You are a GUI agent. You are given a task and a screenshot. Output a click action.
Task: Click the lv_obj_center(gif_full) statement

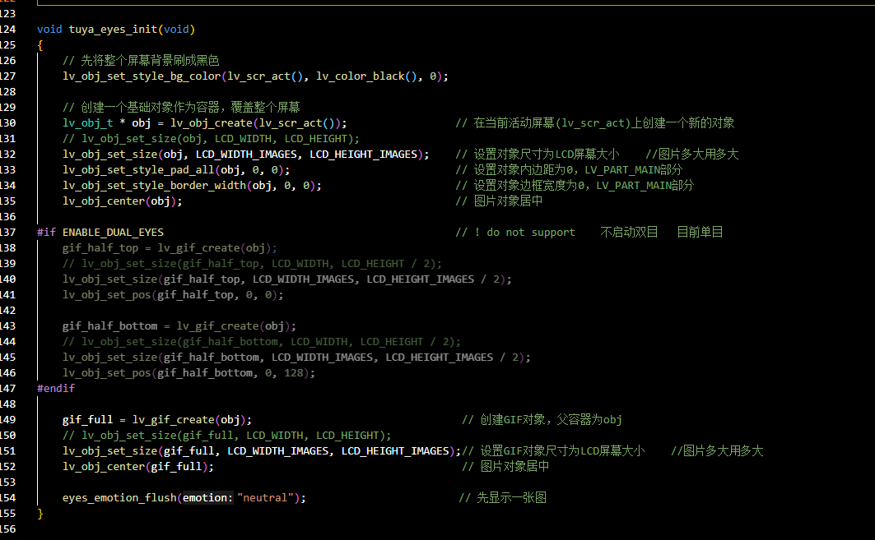(137, 467)
